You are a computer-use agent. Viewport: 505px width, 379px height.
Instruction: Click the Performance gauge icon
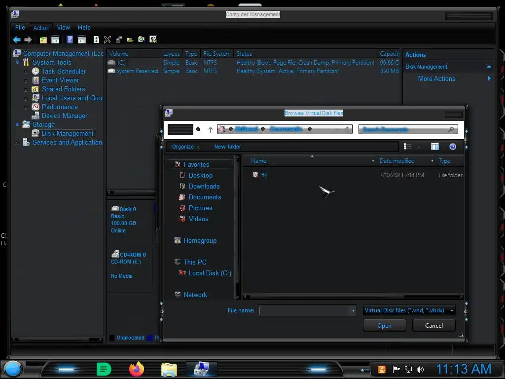tap(36, 107)
